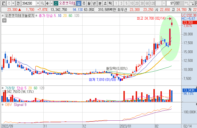This screenshot has width=197, height=128.
Task: Select the 60 interval button
Action: (147, 3)
